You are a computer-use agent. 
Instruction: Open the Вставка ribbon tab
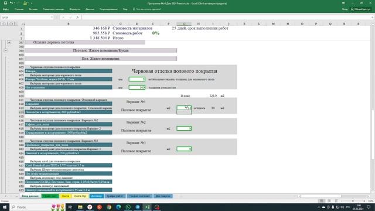(33, 9)
